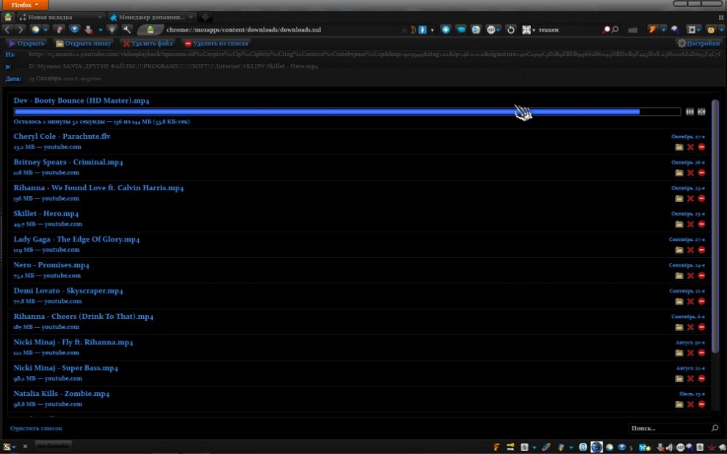Click the reload icon right of address bar
The width and height of the screenshot is (727, 454).
pyautogui.click(x=511, y=29)
